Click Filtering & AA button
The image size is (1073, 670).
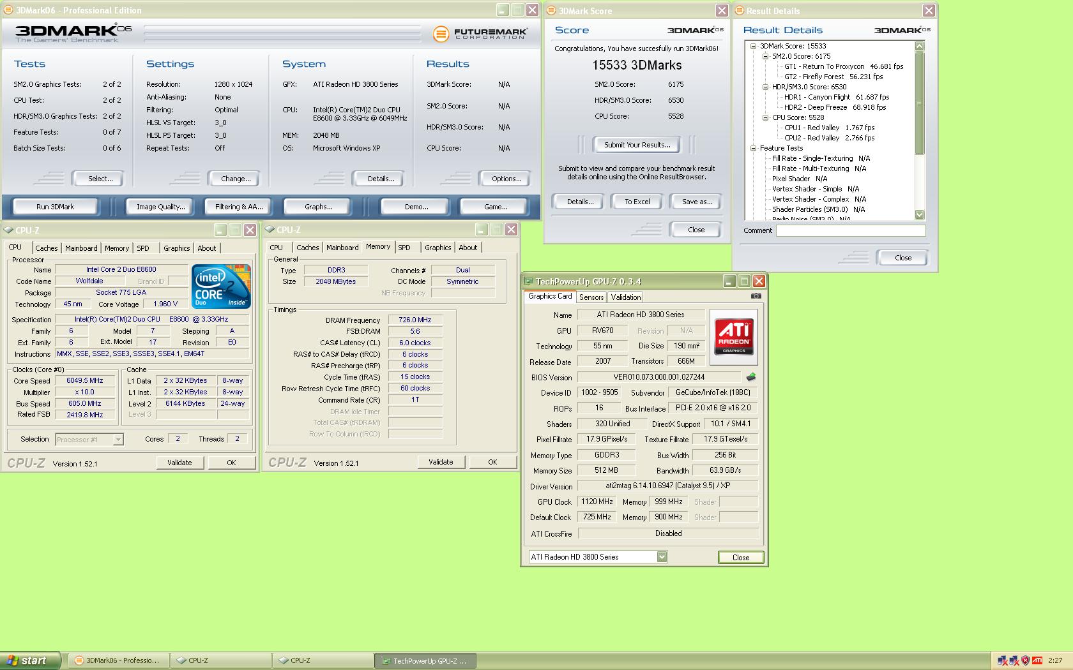(x=239, y=207)
